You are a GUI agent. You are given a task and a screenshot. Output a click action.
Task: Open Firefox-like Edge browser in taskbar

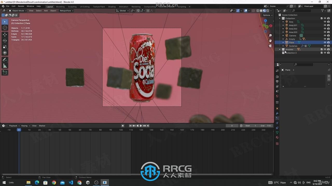pyautogui.click(x=37, y=183)
